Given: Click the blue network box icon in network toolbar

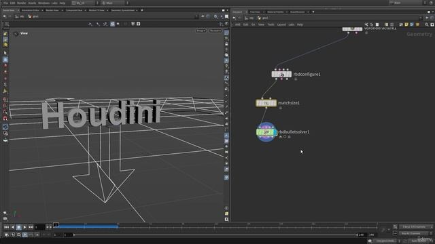Looking at the screenshot, I should coord(412,24).
